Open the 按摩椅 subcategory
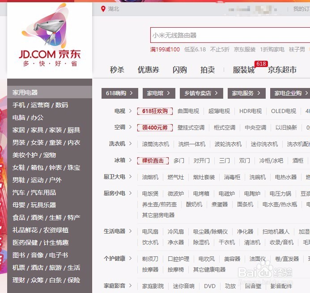The image size is (310, 293). pos(176,269)
